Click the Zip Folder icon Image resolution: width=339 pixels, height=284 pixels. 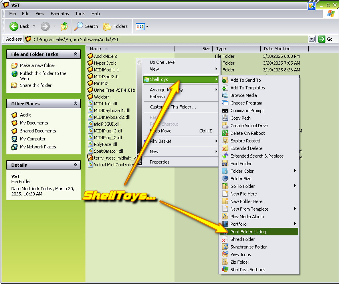(225, 262)
